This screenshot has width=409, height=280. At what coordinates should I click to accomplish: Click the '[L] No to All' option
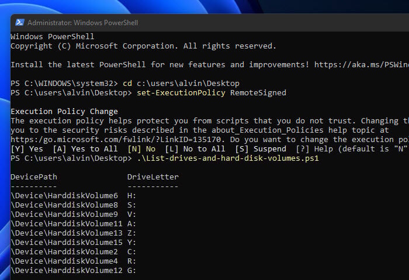[195, 149]
